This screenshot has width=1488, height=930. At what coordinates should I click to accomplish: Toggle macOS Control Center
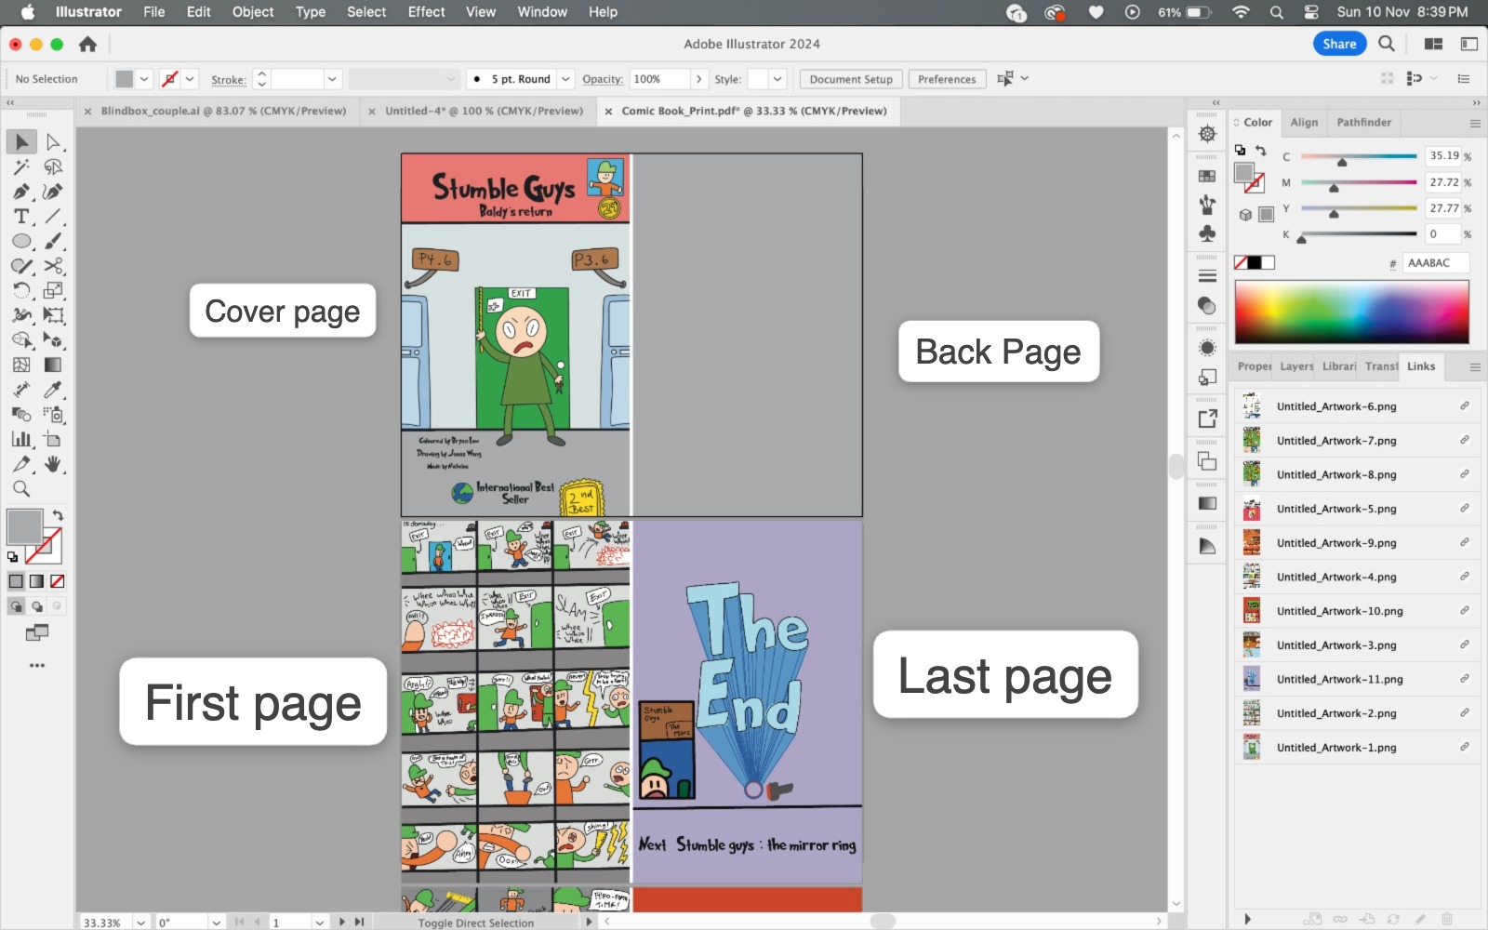pos(1310,12)
